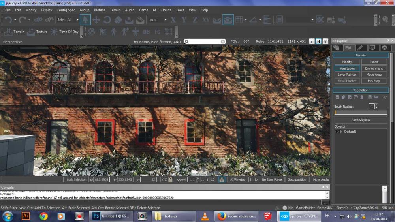Activate the Scale object tool
The width and height of the screenshot is (395, 222).
118,20
